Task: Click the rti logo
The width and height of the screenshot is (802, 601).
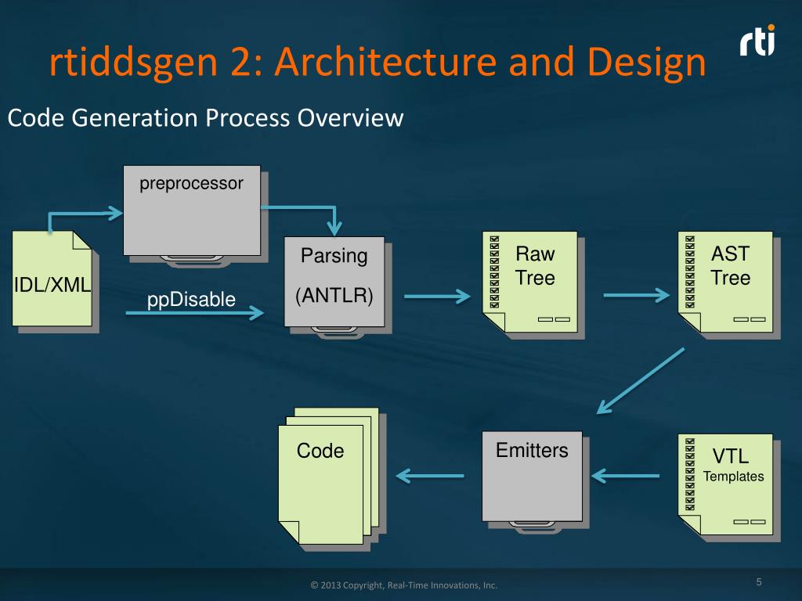Action: coord(757,41)
